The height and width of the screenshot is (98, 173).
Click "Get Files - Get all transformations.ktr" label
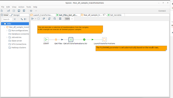pos(71,44)
